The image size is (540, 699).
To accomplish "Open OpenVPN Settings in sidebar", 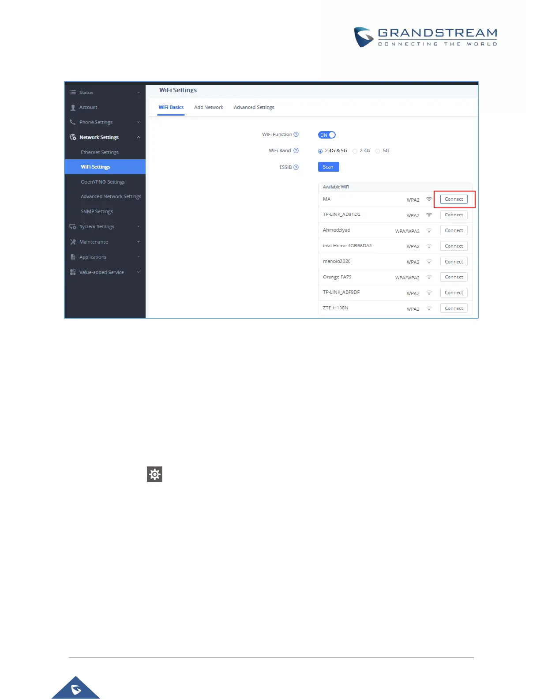I will click(x=105, y=182).
